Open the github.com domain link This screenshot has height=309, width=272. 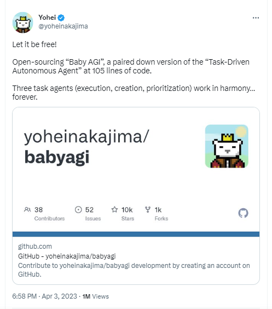[x=35, y=247]
